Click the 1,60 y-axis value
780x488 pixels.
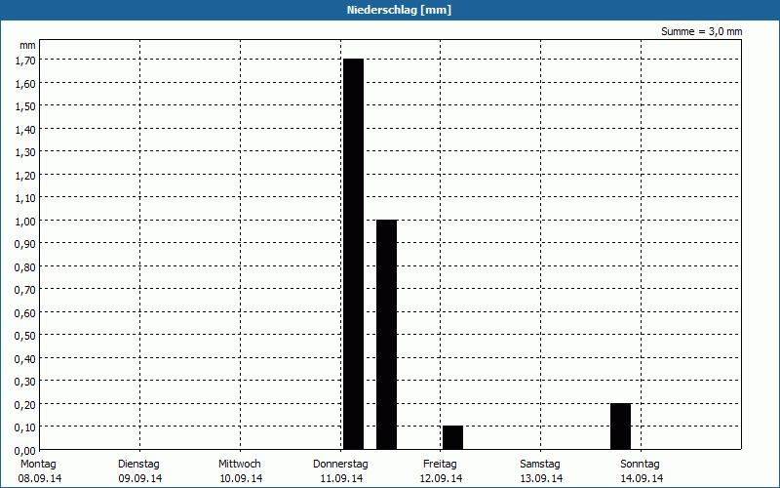pos(25,84)
